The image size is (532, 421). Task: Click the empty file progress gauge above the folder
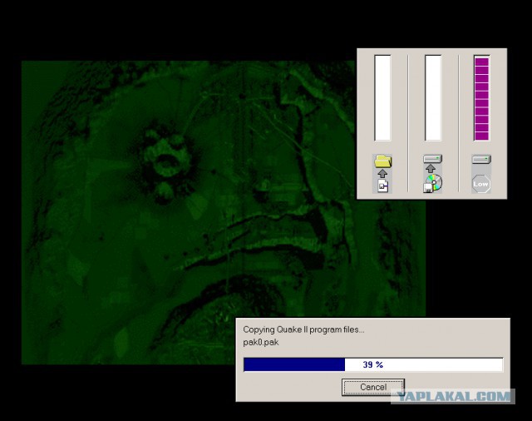pos(382,98)
